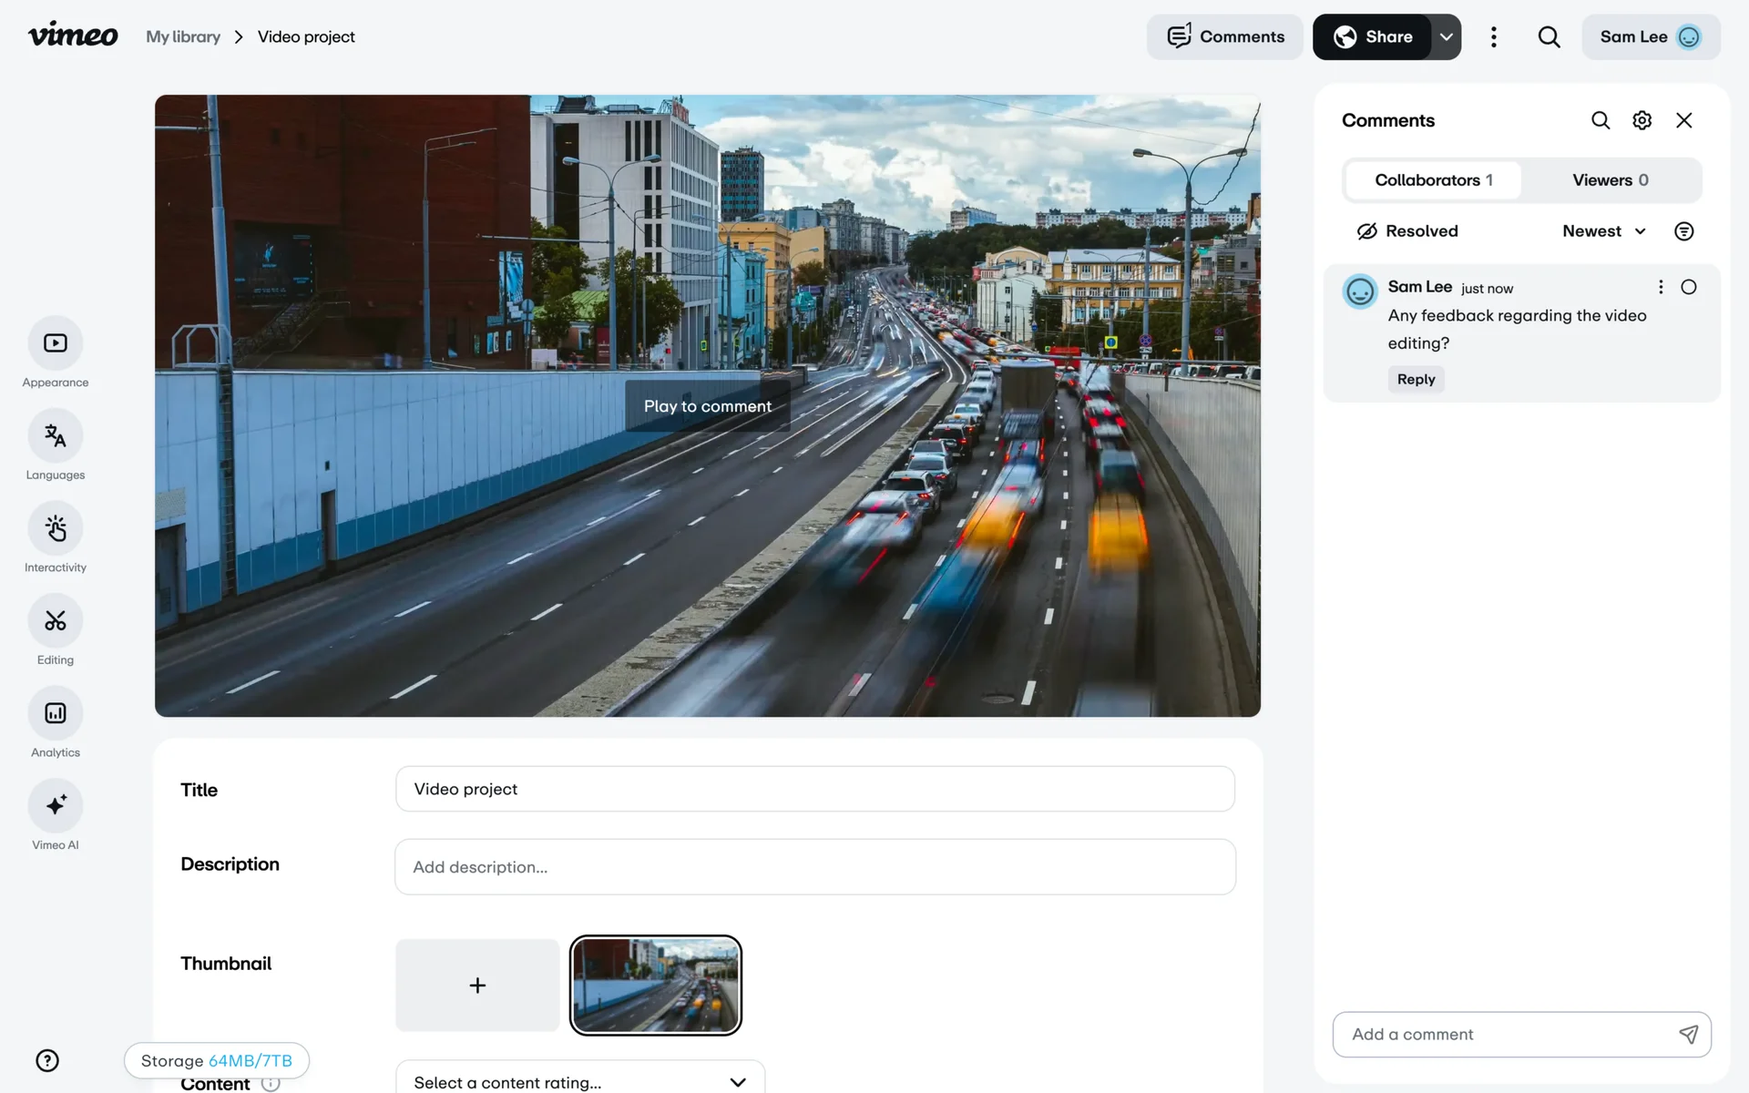1749x1093 pixels.
Task: Open the Appearance sidebar panel
Action: tap(56, 343)
